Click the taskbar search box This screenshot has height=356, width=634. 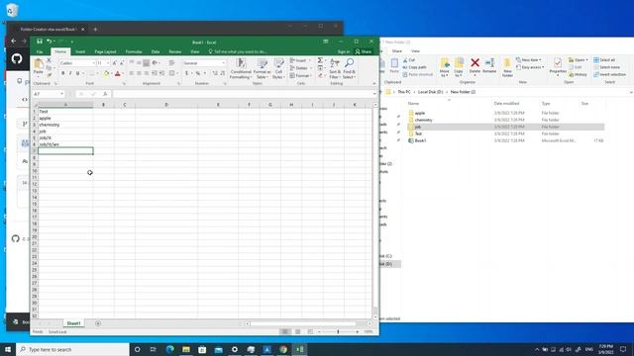click(72, 349)
